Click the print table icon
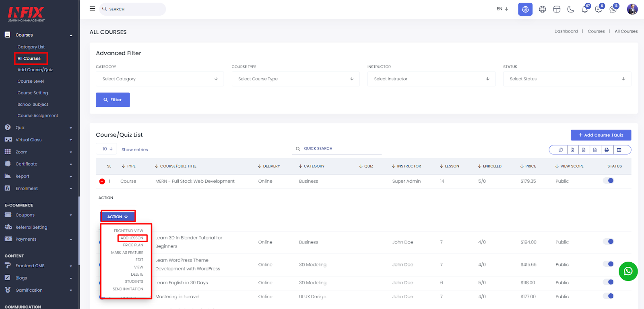 coord(607,150)
